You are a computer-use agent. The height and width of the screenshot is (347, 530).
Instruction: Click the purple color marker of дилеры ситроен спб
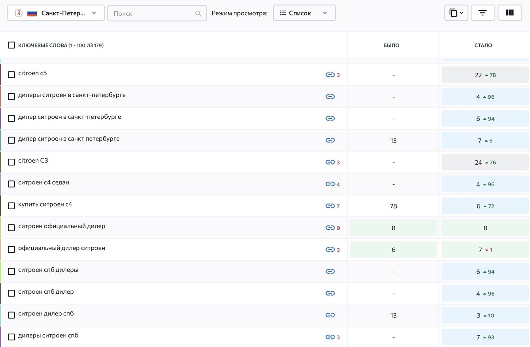pos(1,337)
